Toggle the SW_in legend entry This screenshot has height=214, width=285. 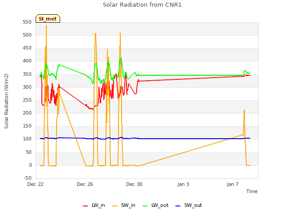point(124,205)
